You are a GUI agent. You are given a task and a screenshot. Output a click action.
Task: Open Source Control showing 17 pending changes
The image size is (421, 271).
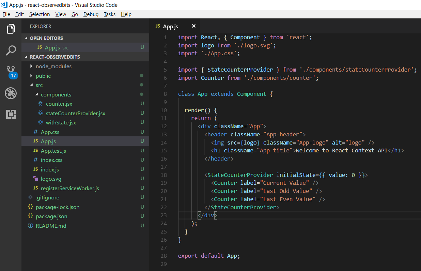(x=11, y=72)
